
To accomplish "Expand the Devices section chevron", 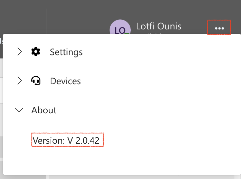I will [x=20, y=81].
